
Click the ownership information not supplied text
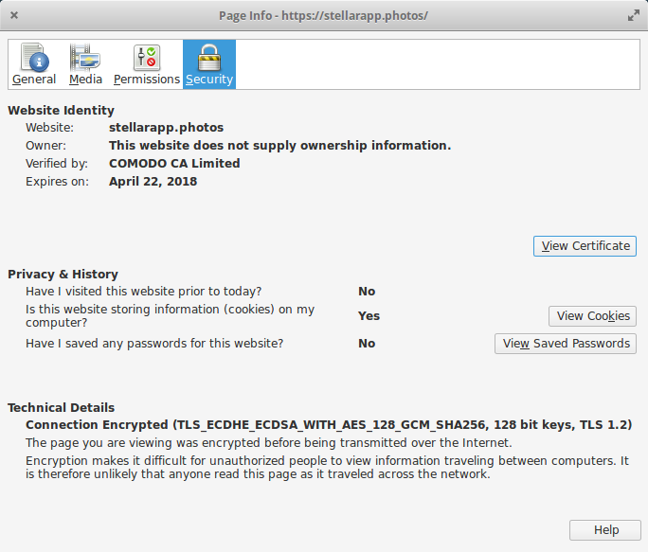279,146
